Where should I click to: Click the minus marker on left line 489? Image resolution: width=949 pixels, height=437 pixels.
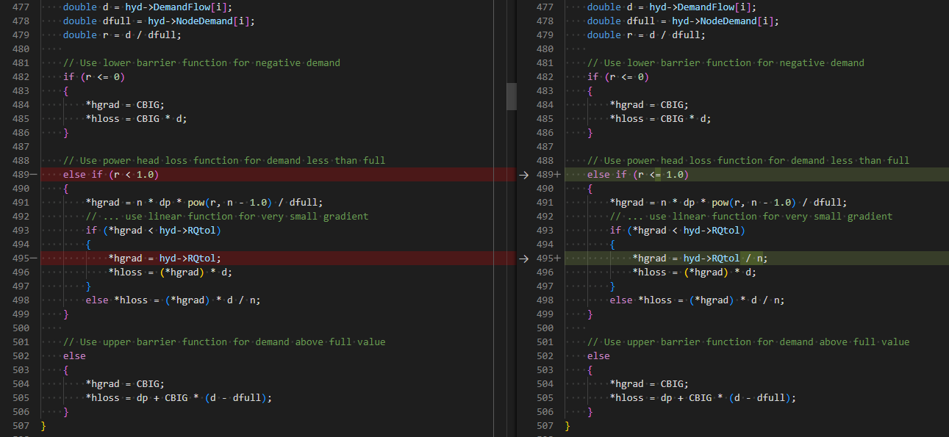coord(33,175)
